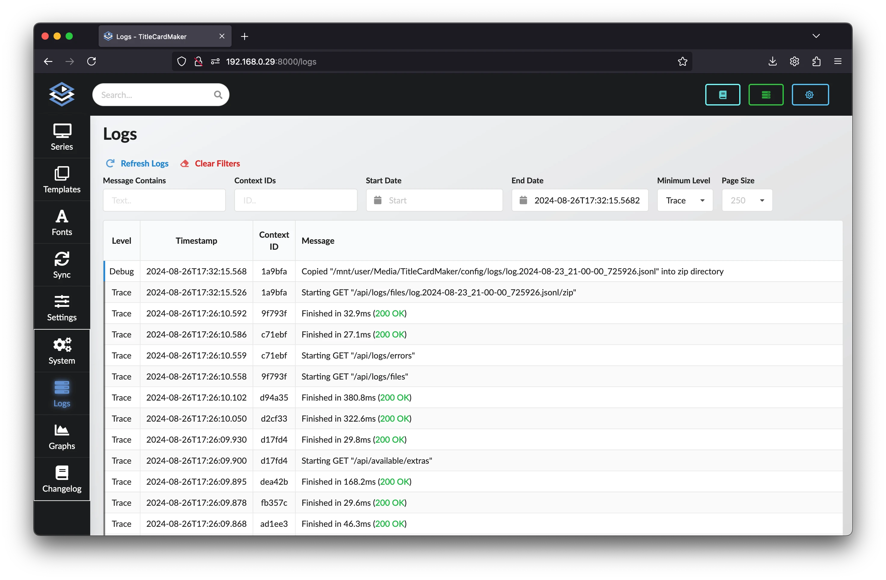Click the list view toggle button
886x580 pixels.
[766, 94]
